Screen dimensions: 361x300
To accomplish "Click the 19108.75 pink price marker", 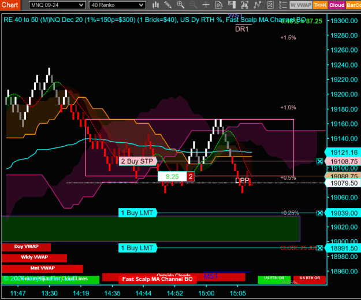I will [343, 161].
